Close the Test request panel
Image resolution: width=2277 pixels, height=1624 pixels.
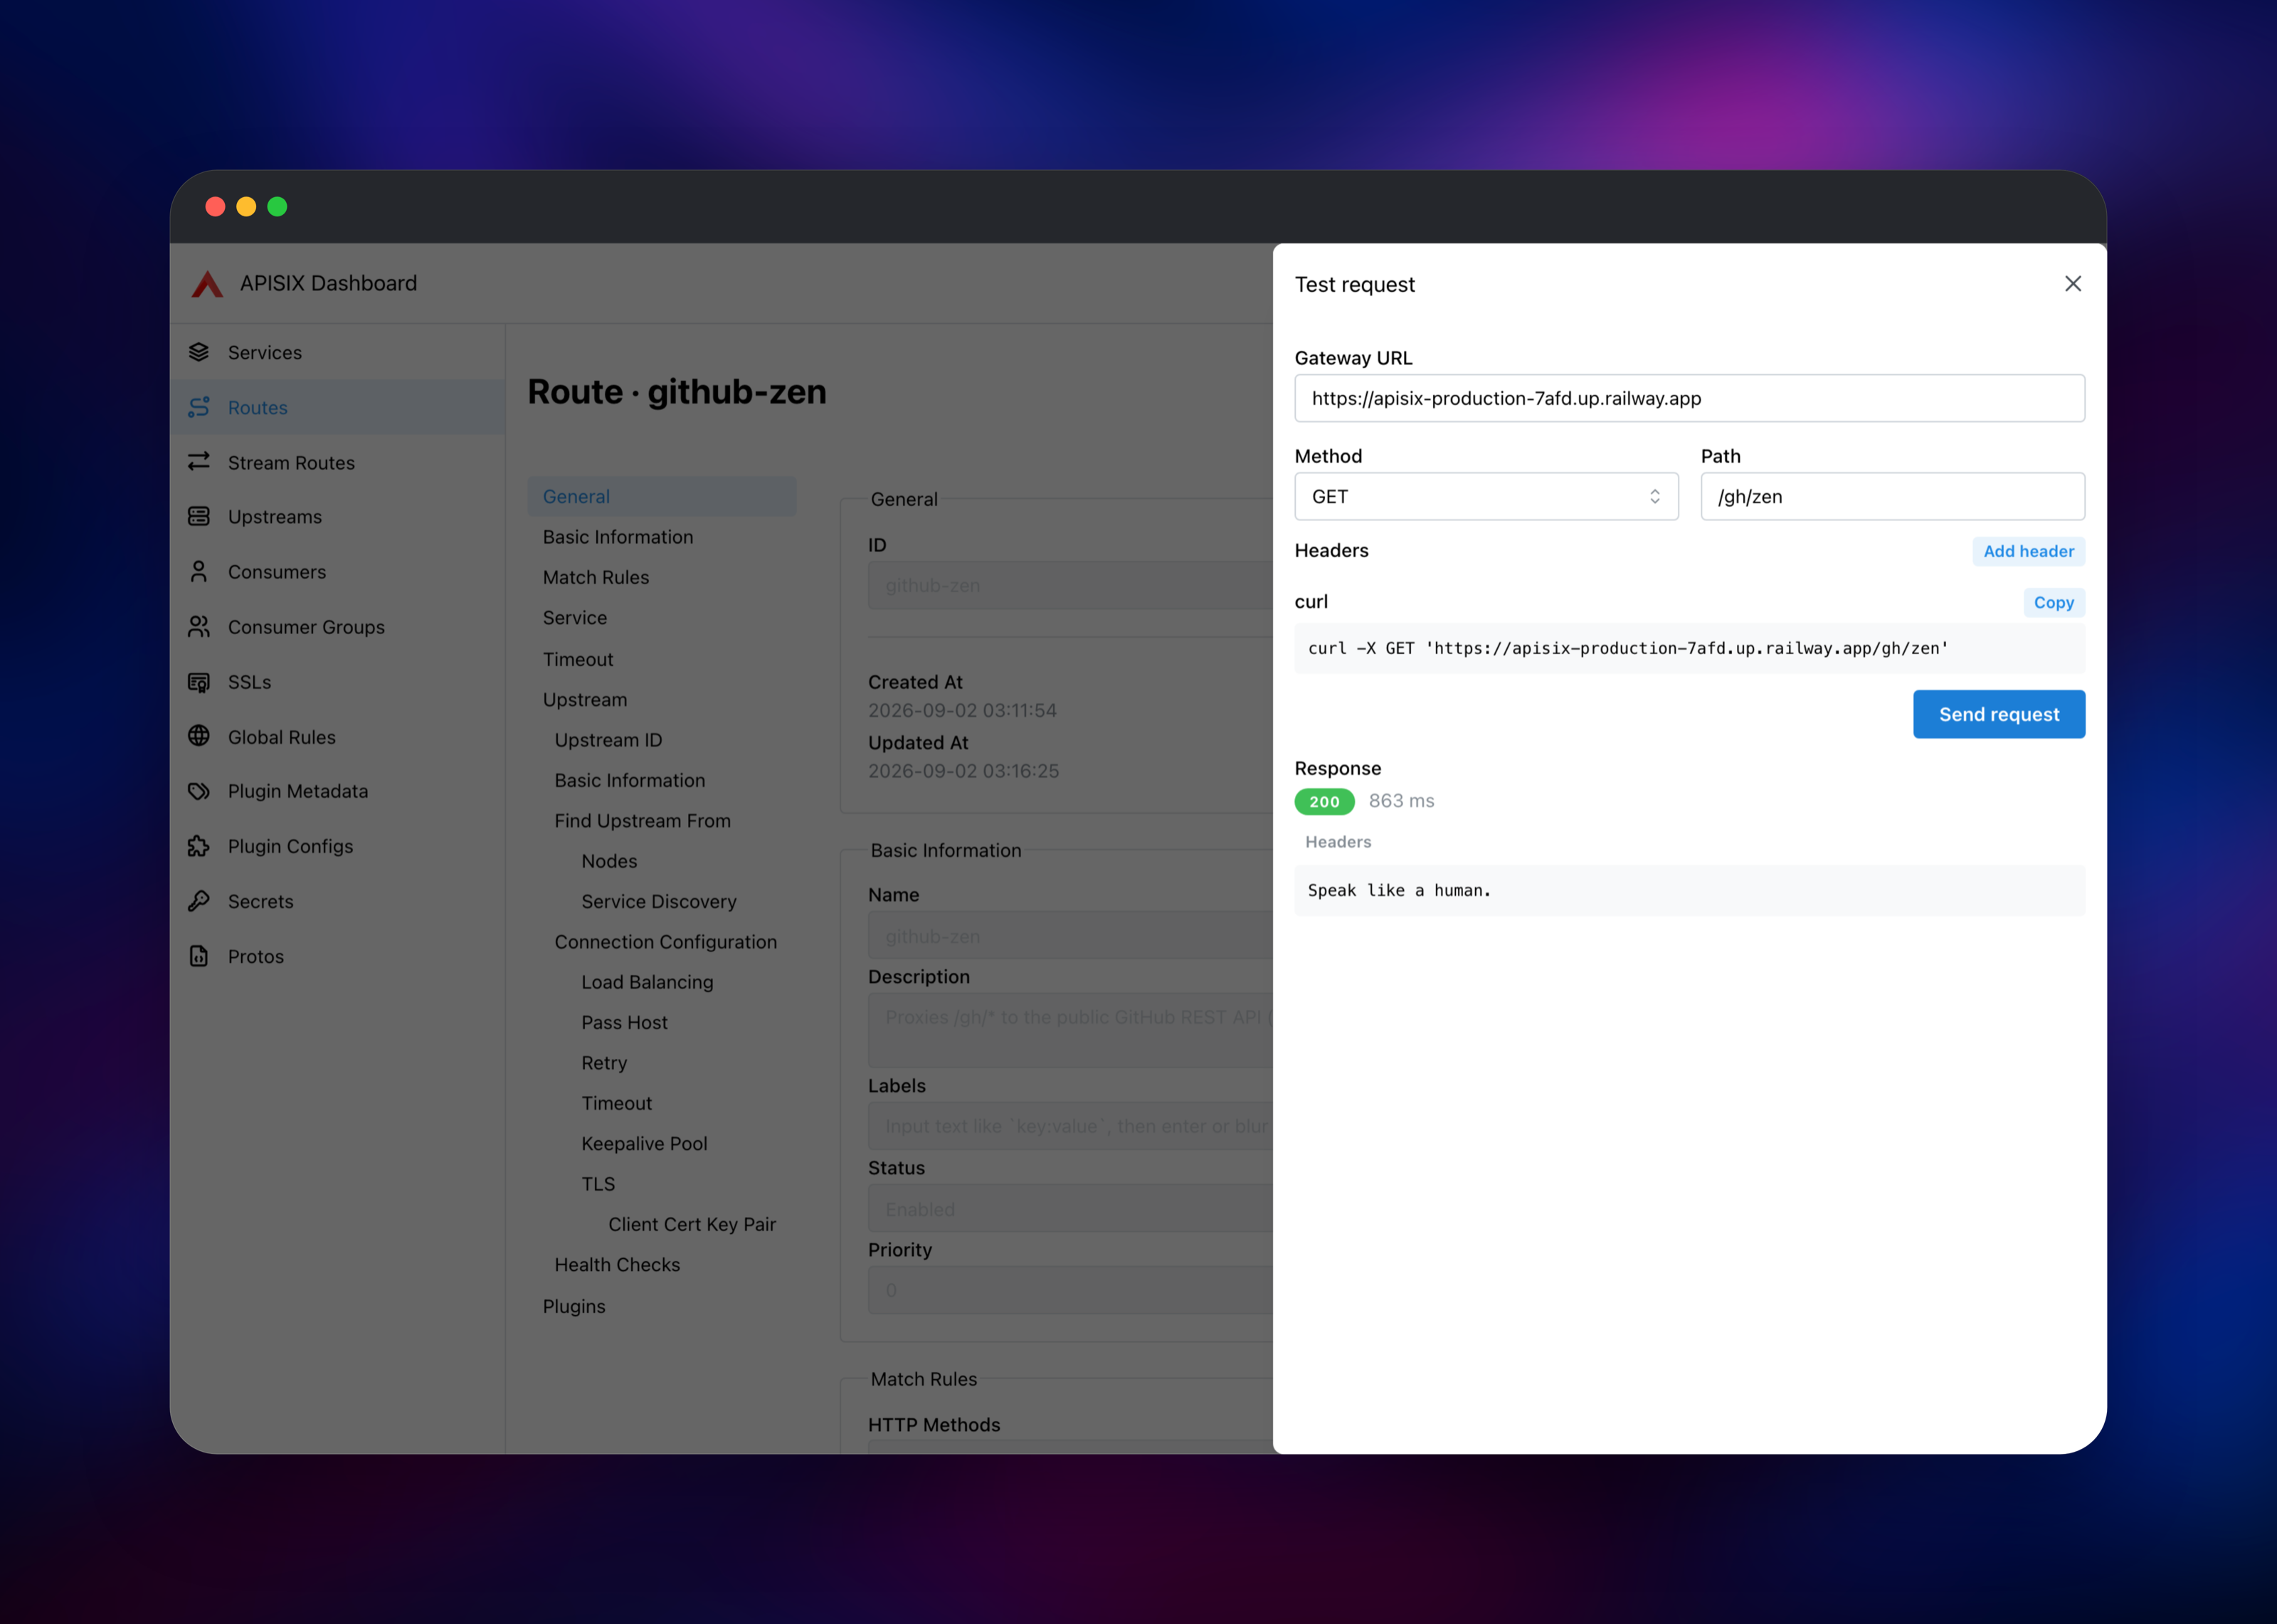pos(2073,284)
